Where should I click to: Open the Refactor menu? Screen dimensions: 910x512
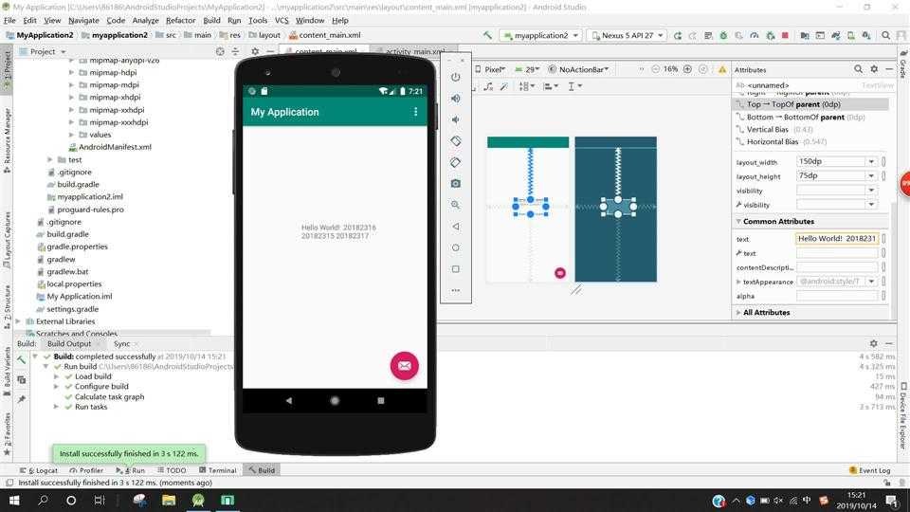tap(180, 20)
